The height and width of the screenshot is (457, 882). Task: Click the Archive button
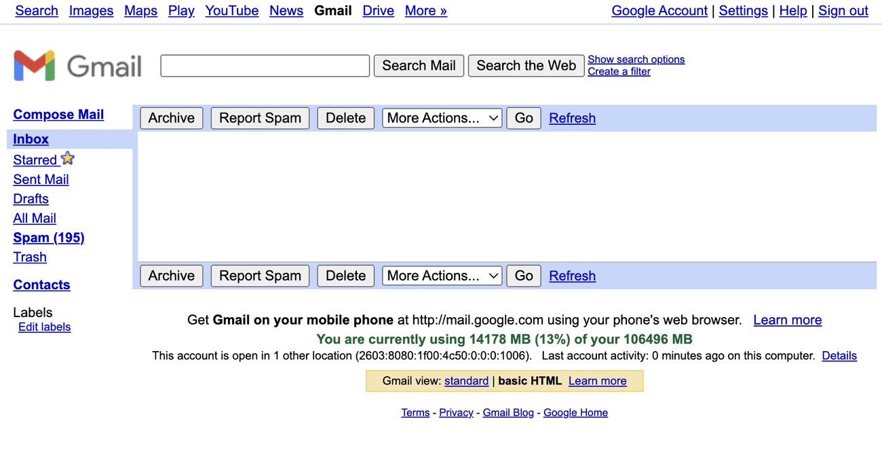click(x=171, y=117)
